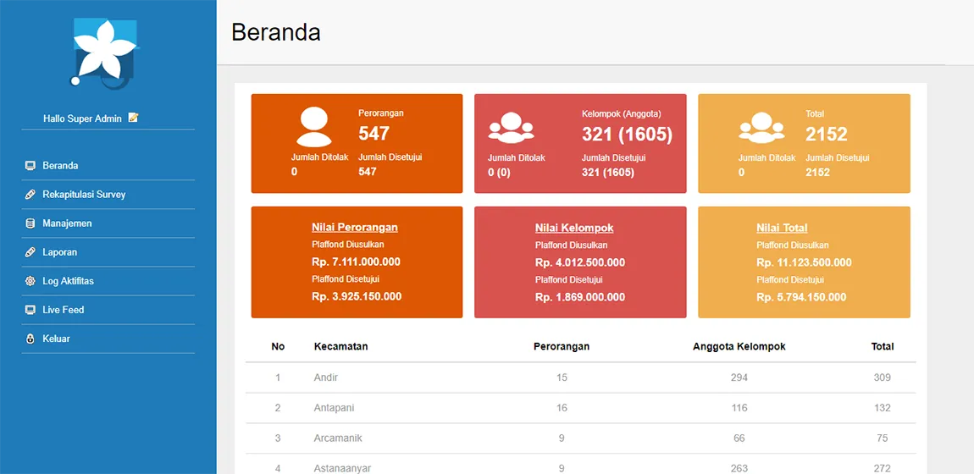This screenshot has height=474, width=974.
Task: Click the database icon next to Manajemen
Action: coord(30,223)
